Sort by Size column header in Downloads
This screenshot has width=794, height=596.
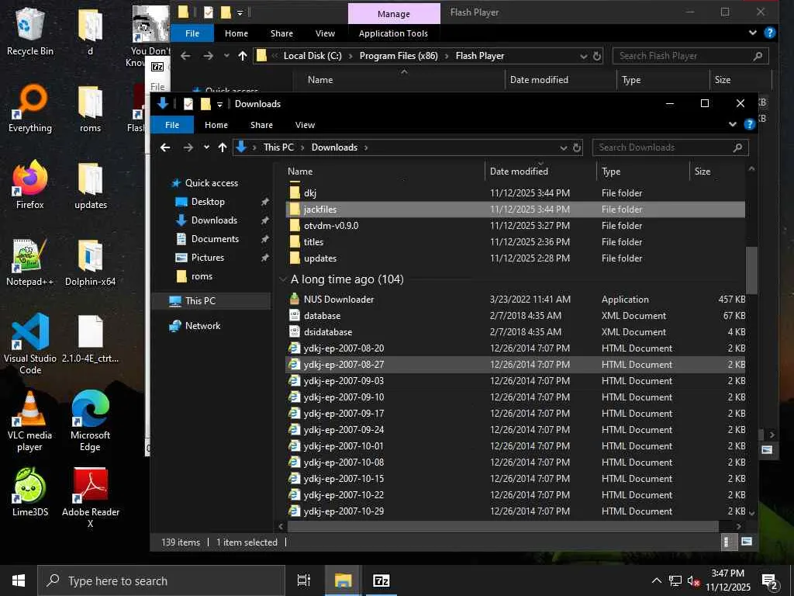tap(703, 172)
